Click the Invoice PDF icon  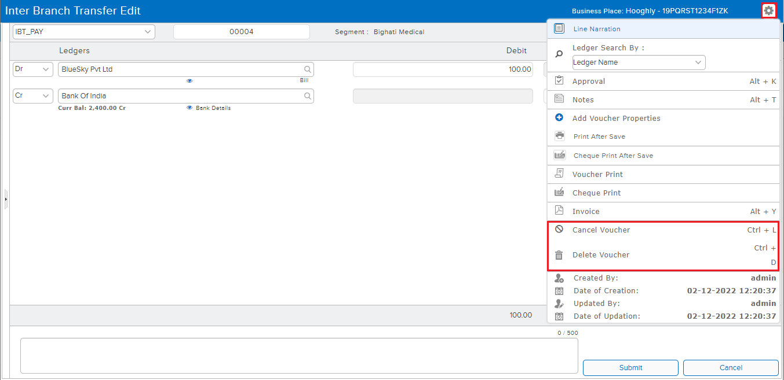coord(559,211)
